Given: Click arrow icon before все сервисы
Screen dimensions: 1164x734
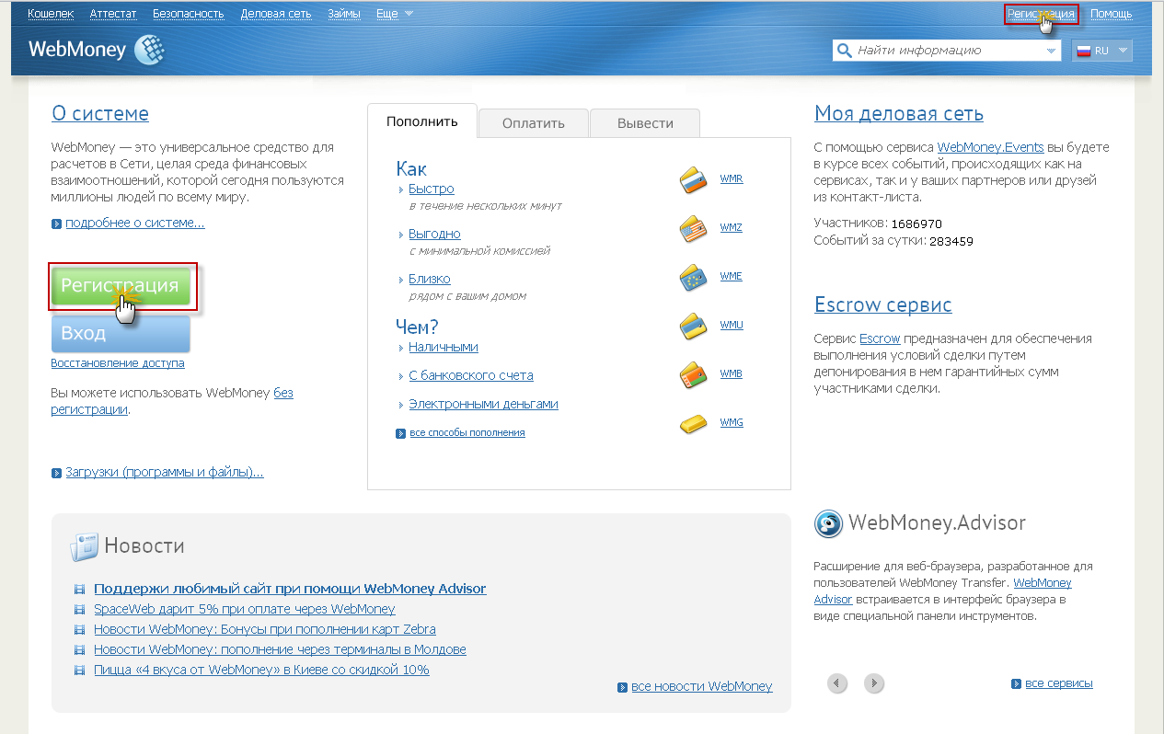Looking at the screenshot, I should point(1016,683).
